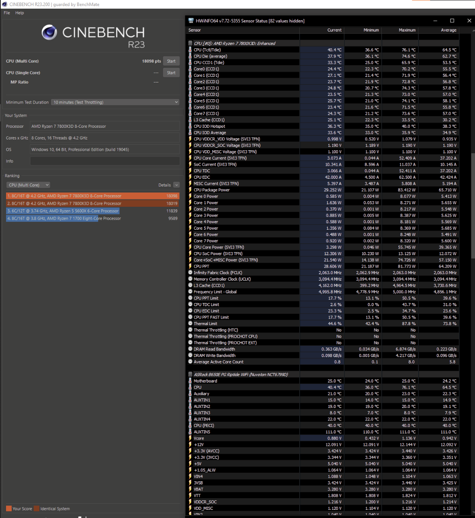Click the thermometer icon for Motherboard row

(190, 381)
